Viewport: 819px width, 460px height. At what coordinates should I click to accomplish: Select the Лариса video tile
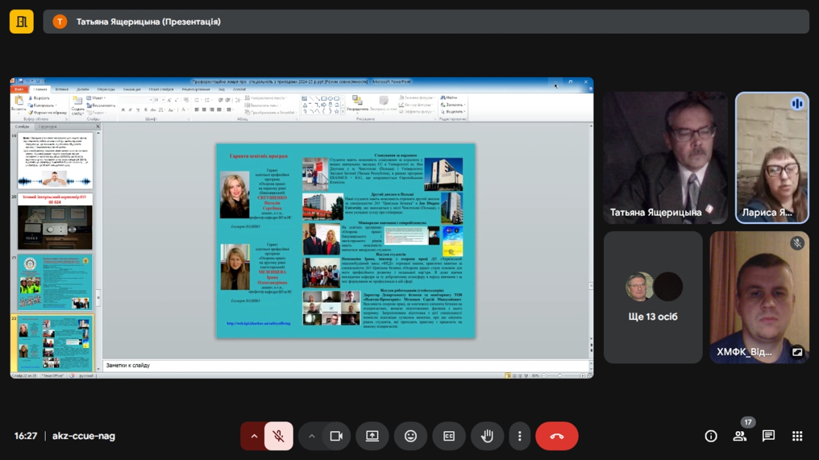[771, 158]
